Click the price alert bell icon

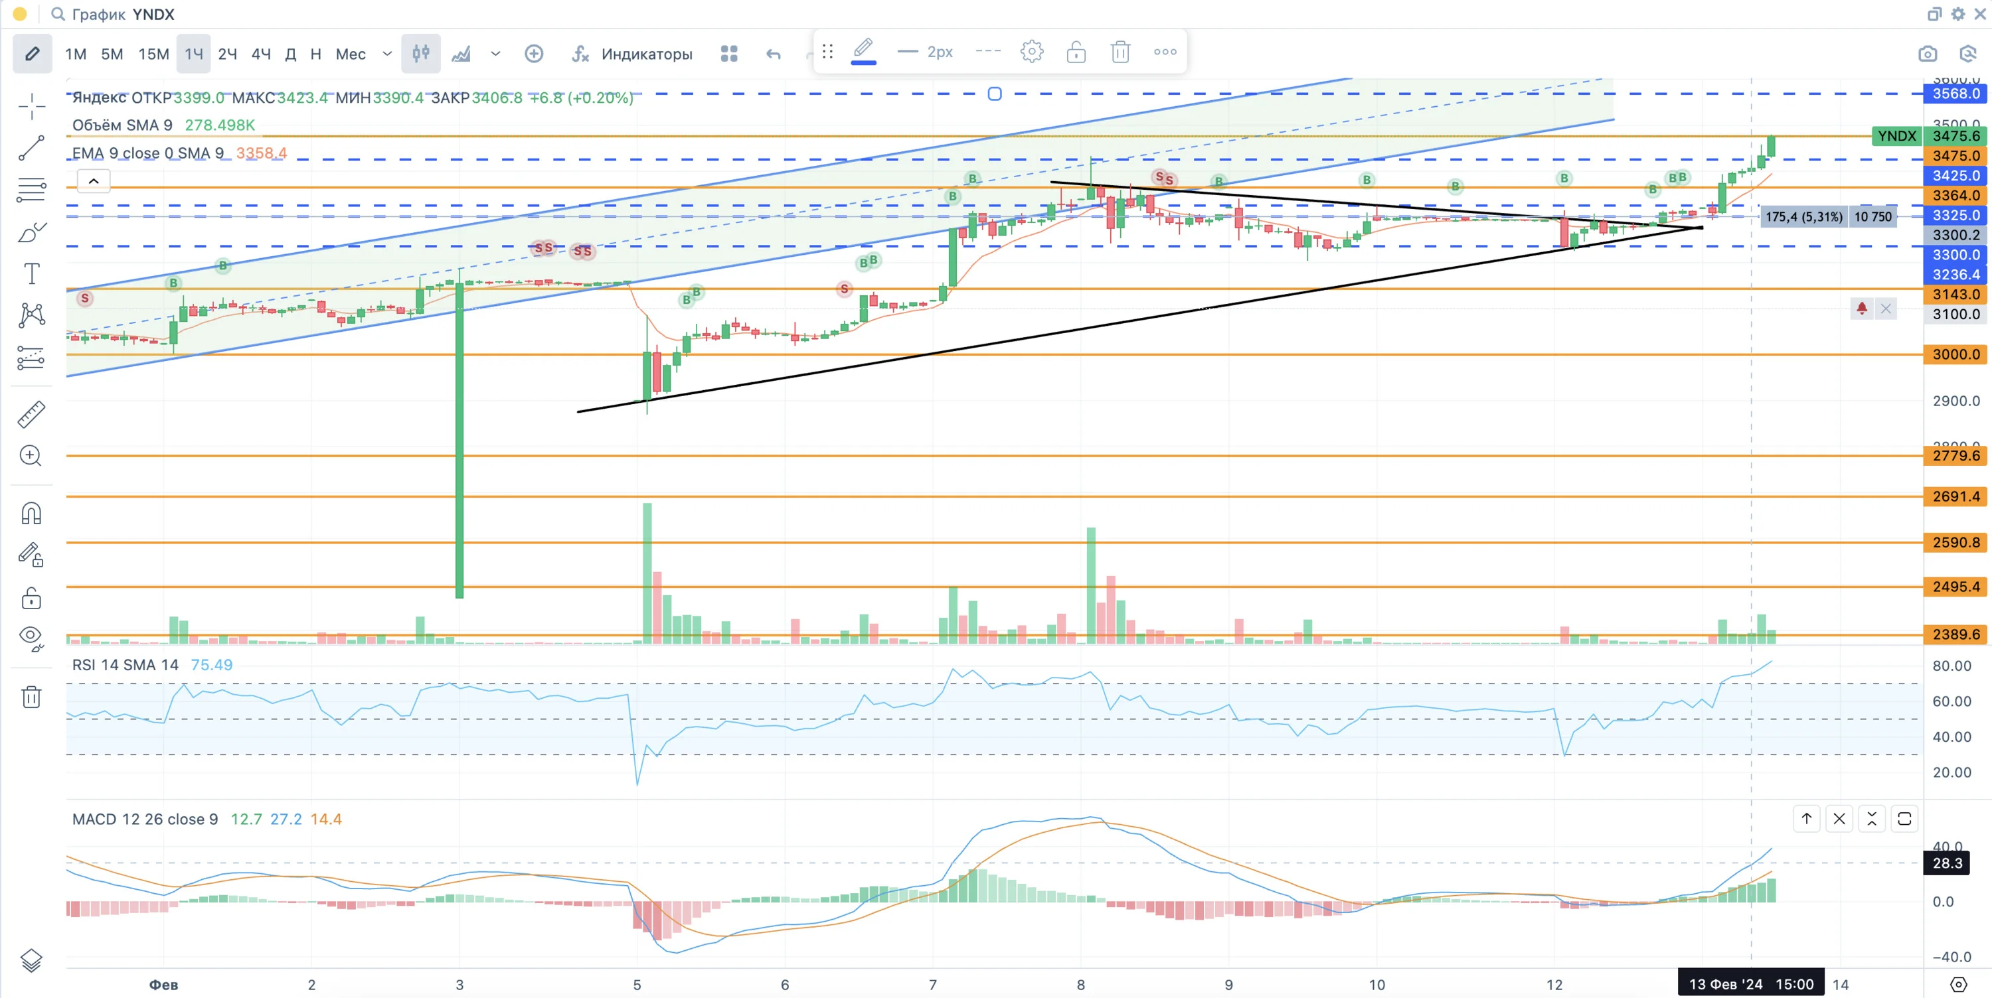pyautogui.click(x=1862, y=309)
